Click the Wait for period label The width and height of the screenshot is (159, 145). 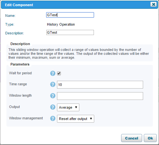pyautogui.click(x=20, y=73)
